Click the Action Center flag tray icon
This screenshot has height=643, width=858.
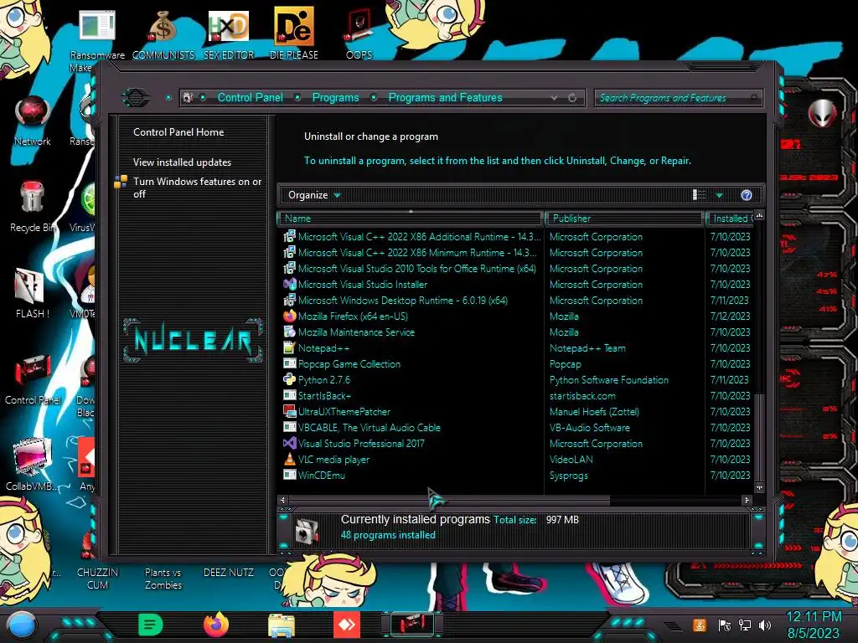[x=725, y=625]
